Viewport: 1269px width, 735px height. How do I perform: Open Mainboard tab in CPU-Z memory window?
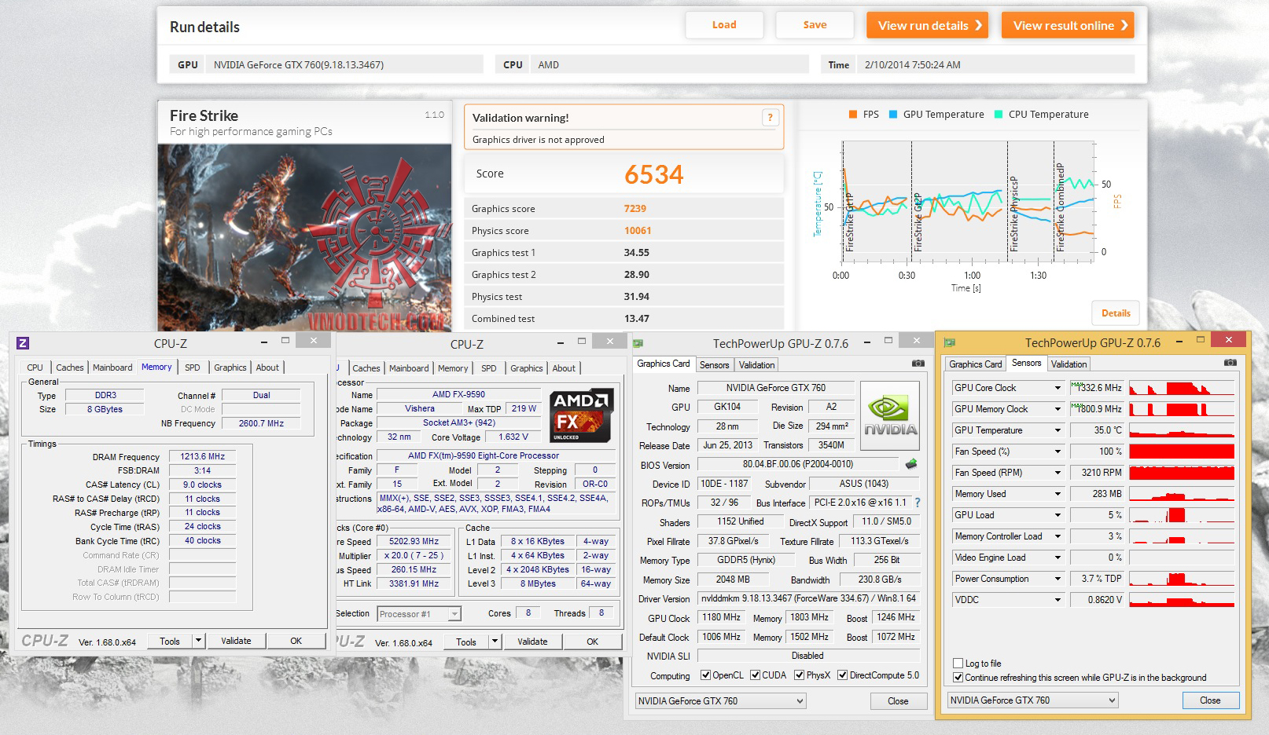(112, 367)
